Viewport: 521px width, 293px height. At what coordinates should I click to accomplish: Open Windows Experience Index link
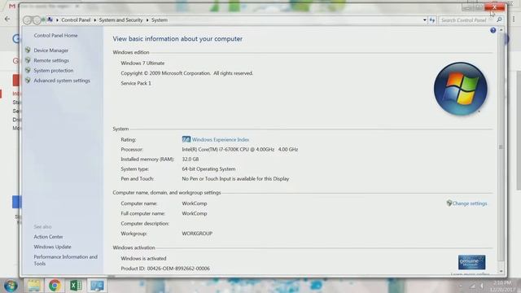(221, 139)
